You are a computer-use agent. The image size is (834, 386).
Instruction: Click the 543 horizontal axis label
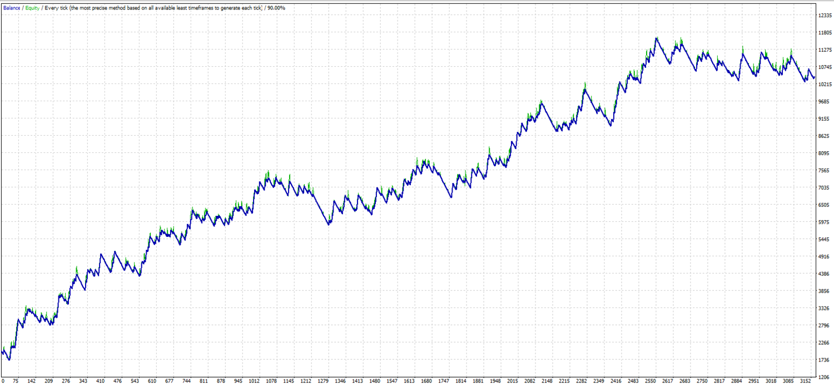click(135, 382)
